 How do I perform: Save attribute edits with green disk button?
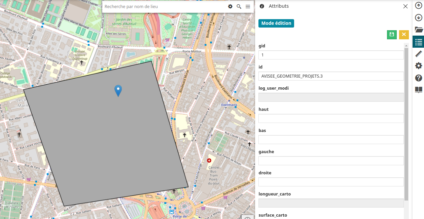(392, 35)
